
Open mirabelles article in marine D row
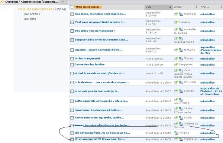207,14
